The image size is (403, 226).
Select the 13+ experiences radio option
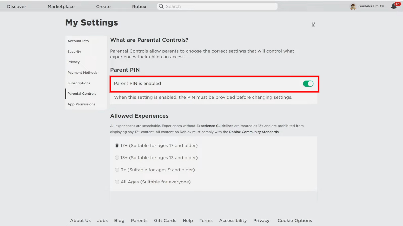(x=117, y=158)
